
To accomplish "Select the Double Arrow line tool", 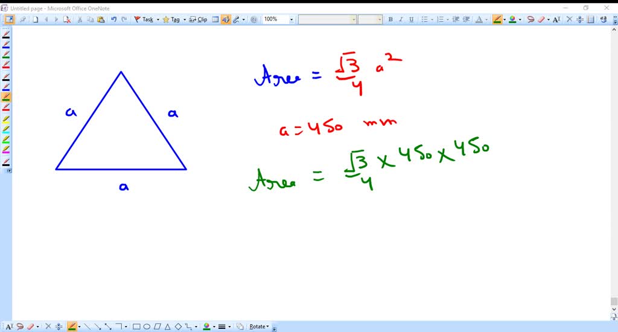I will point(108,327).
